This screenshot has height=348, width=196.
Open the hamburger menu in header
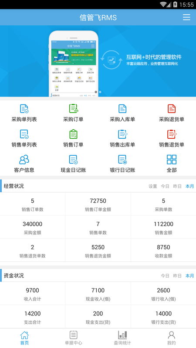click(186, 17)
